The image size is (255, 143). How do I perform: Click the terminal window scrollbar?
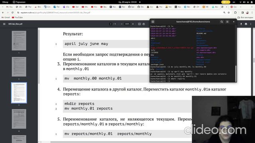236,73
